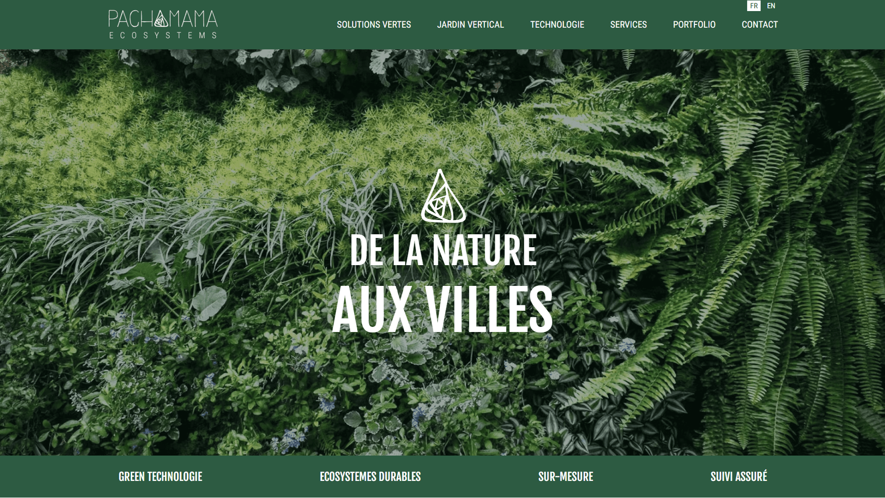Switch site language to EN
The image size is (885, 498).
[771, 6]
